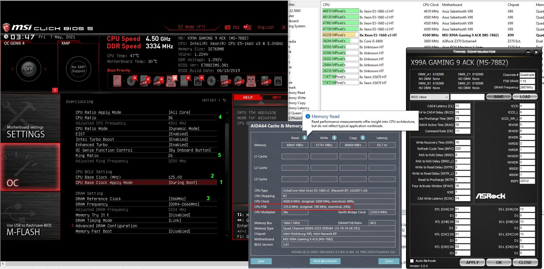Click the F12 screenshot camera icon in BIOS
This screenshot has height=269, width=544.
pyautogui.click(x=227, y=27)
